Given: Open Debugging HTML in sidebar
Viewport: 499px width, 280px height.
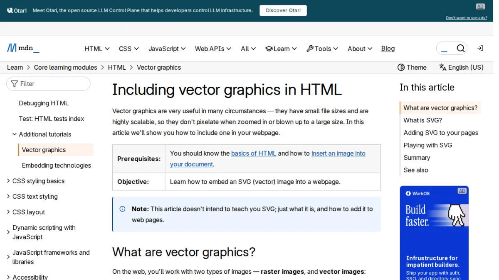Looking at the screenshot, I should coord(44,103).
